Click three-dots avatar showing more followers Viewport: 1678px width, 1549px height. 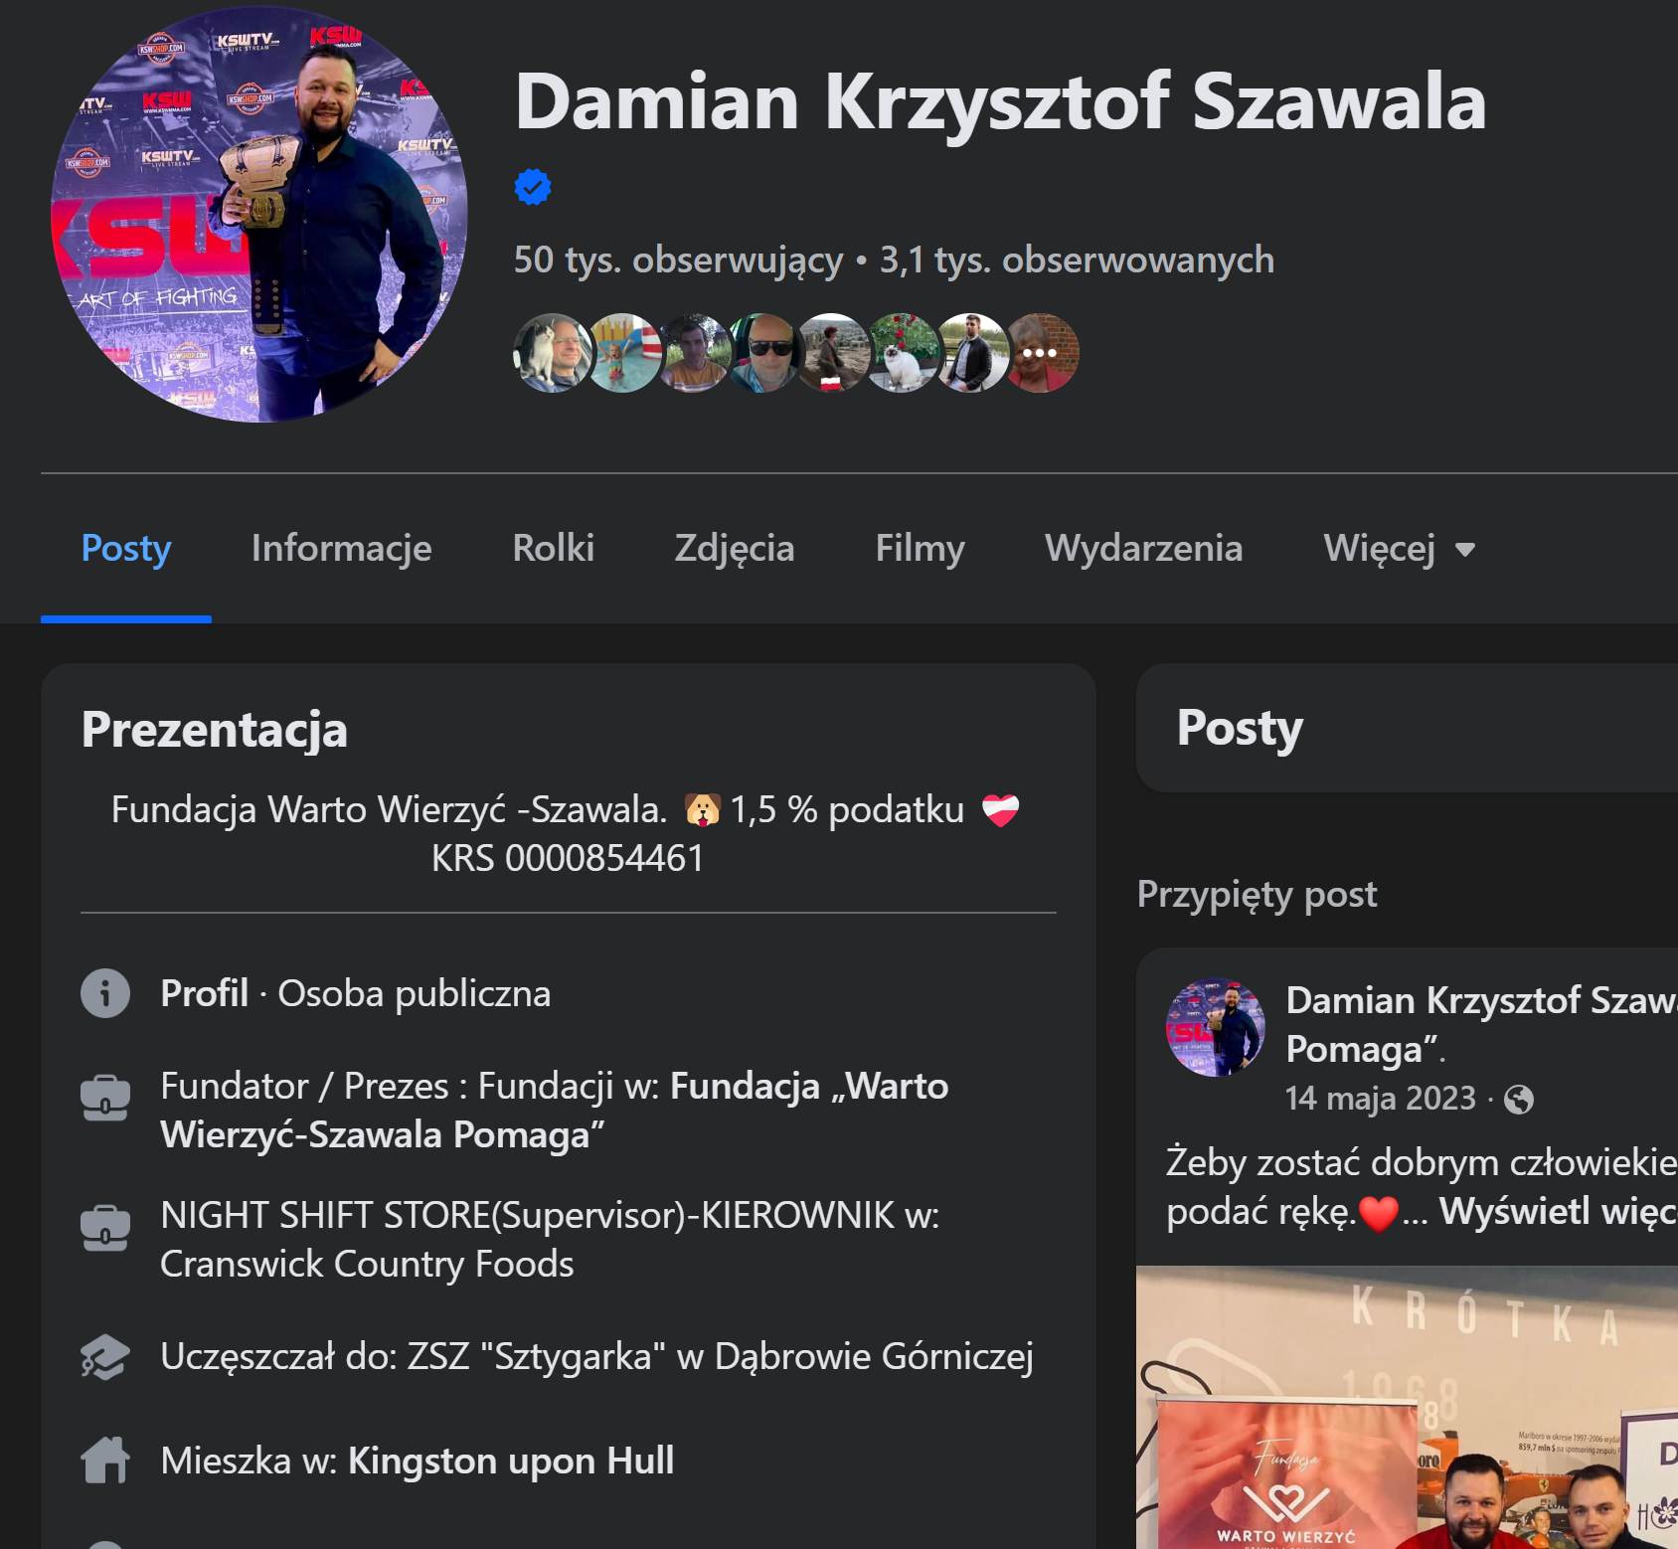click(1040, 353)
